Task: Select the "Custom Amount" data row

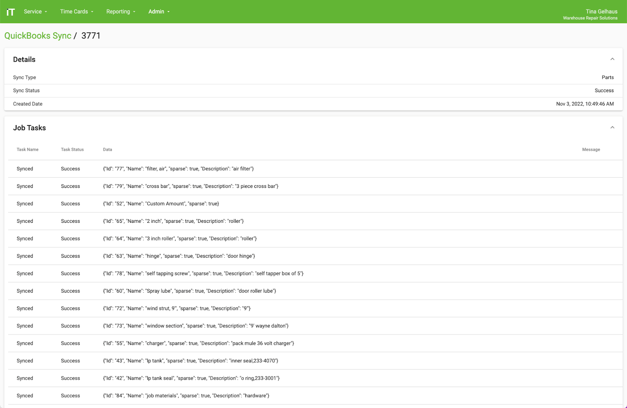Action: pyautogui.click(x=315, y=204)
